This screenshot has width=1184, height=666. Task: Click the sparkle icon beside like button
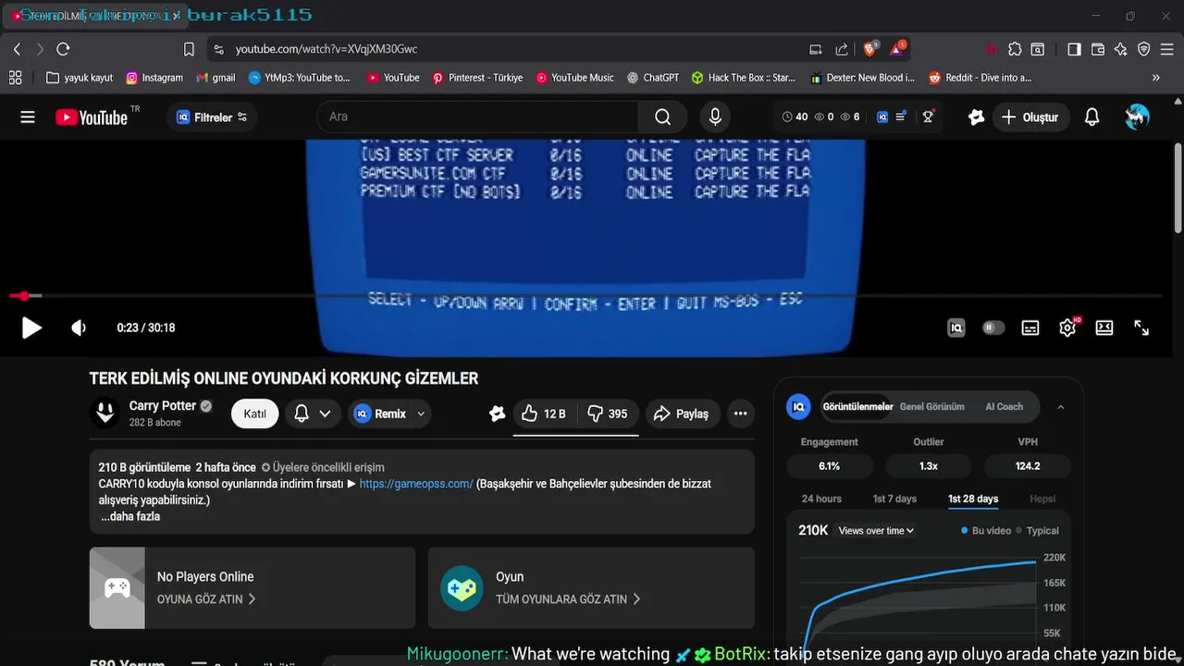[x=498, y=414]
